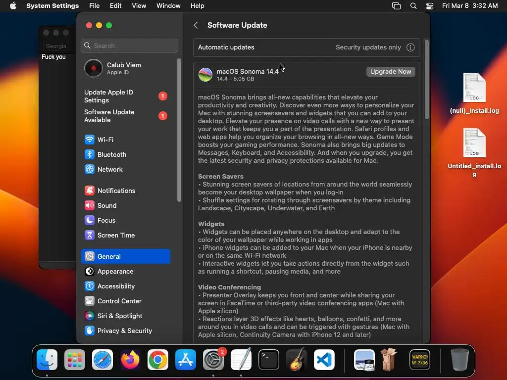Viewport: 507px width, 380px height.
Task: Select the Sound speaker icon
Action: (x=90, y=205)
